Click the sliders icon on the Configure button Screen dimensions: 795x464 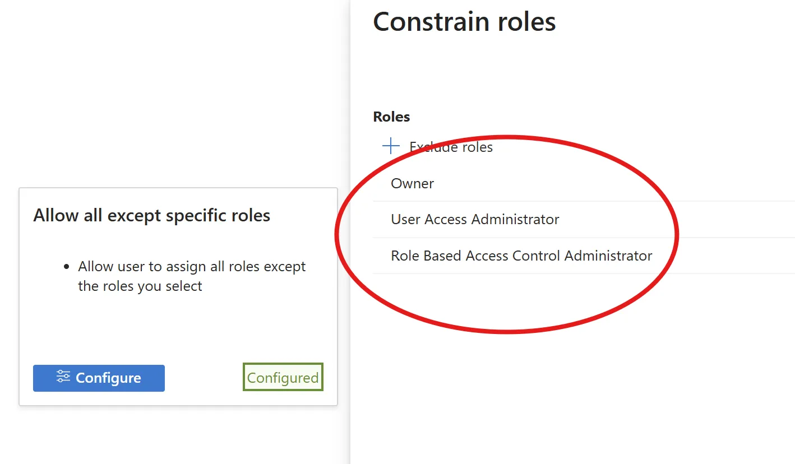(63, 378)
